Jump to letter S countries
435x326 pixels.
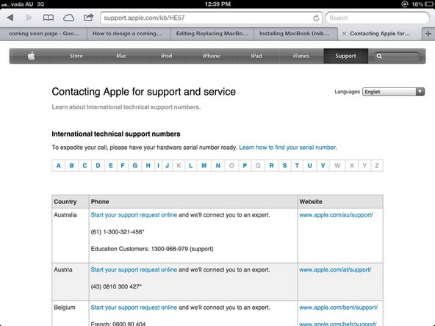(284, 165)
